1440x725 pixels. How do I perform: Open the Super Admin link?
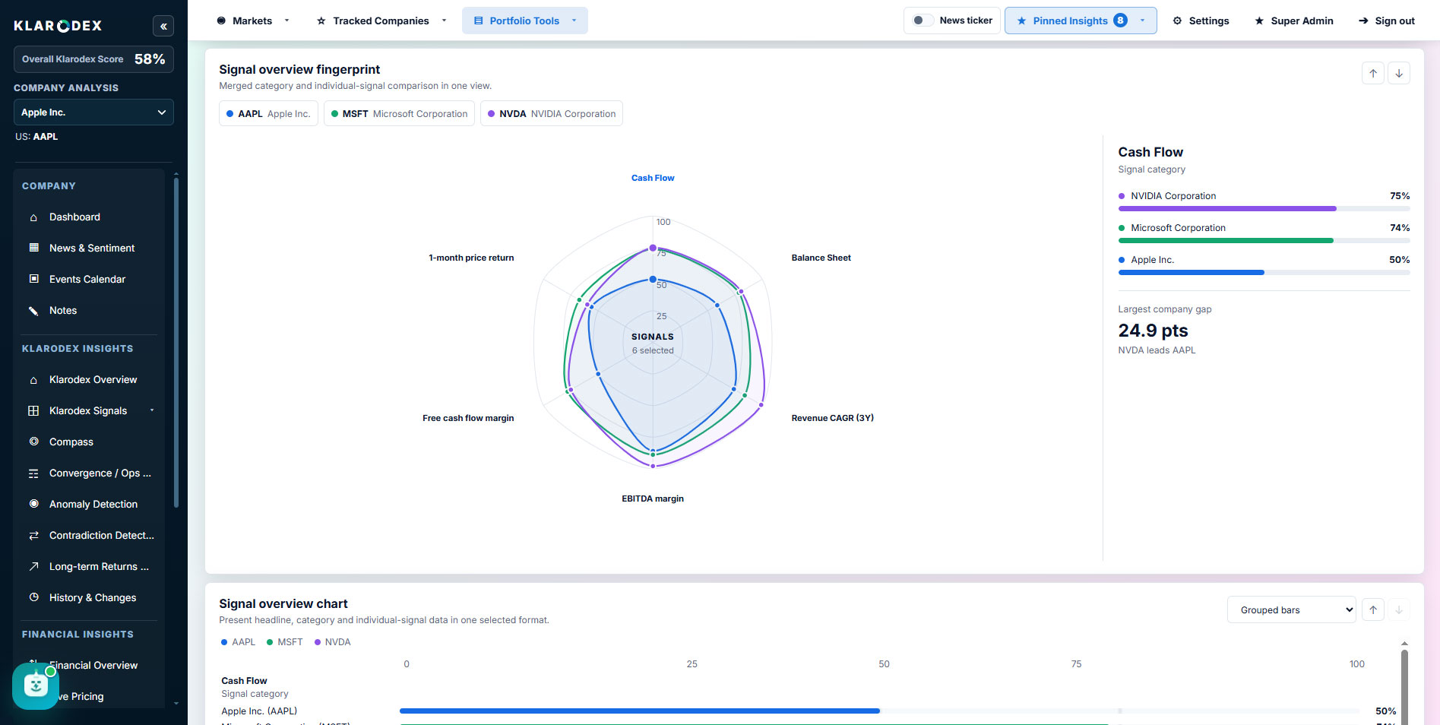[1294, 21]
